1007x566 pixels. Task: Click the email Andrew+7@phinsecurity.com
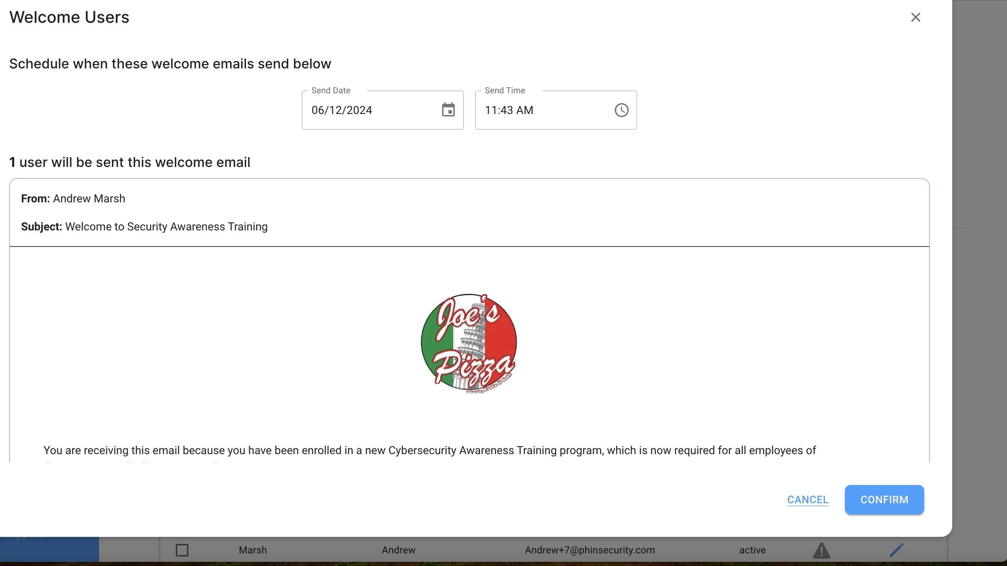tap(589, 550)
